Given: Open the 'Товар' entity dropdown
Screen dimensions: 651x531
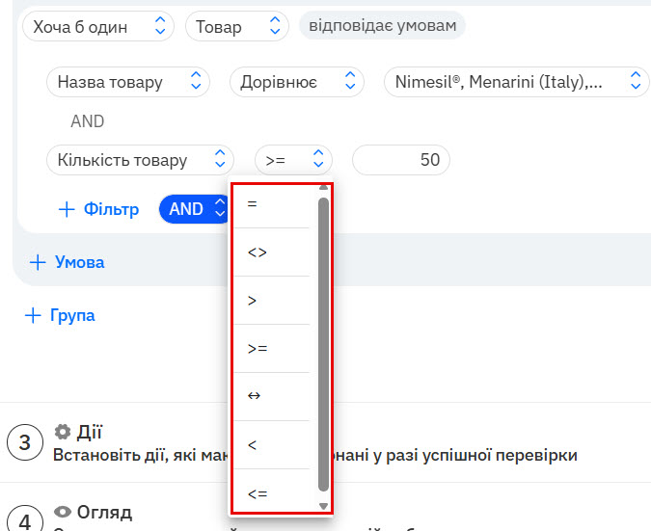Looking at the screenshot, I should [x=236, y=27].
